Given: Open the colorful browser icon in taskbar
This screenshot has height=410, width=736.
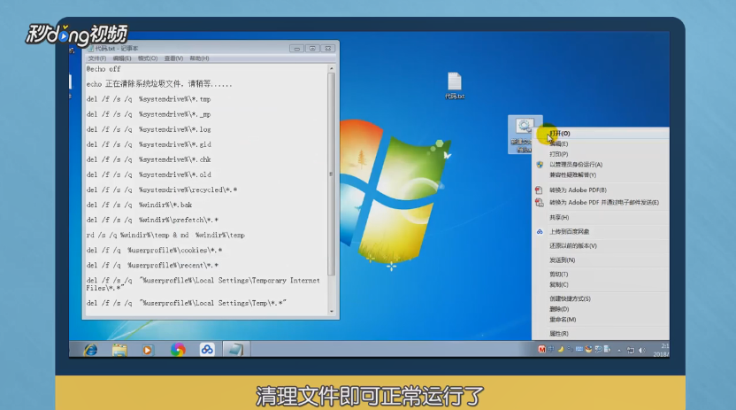Looking at the screenshot, I should (x=178, y=350).
